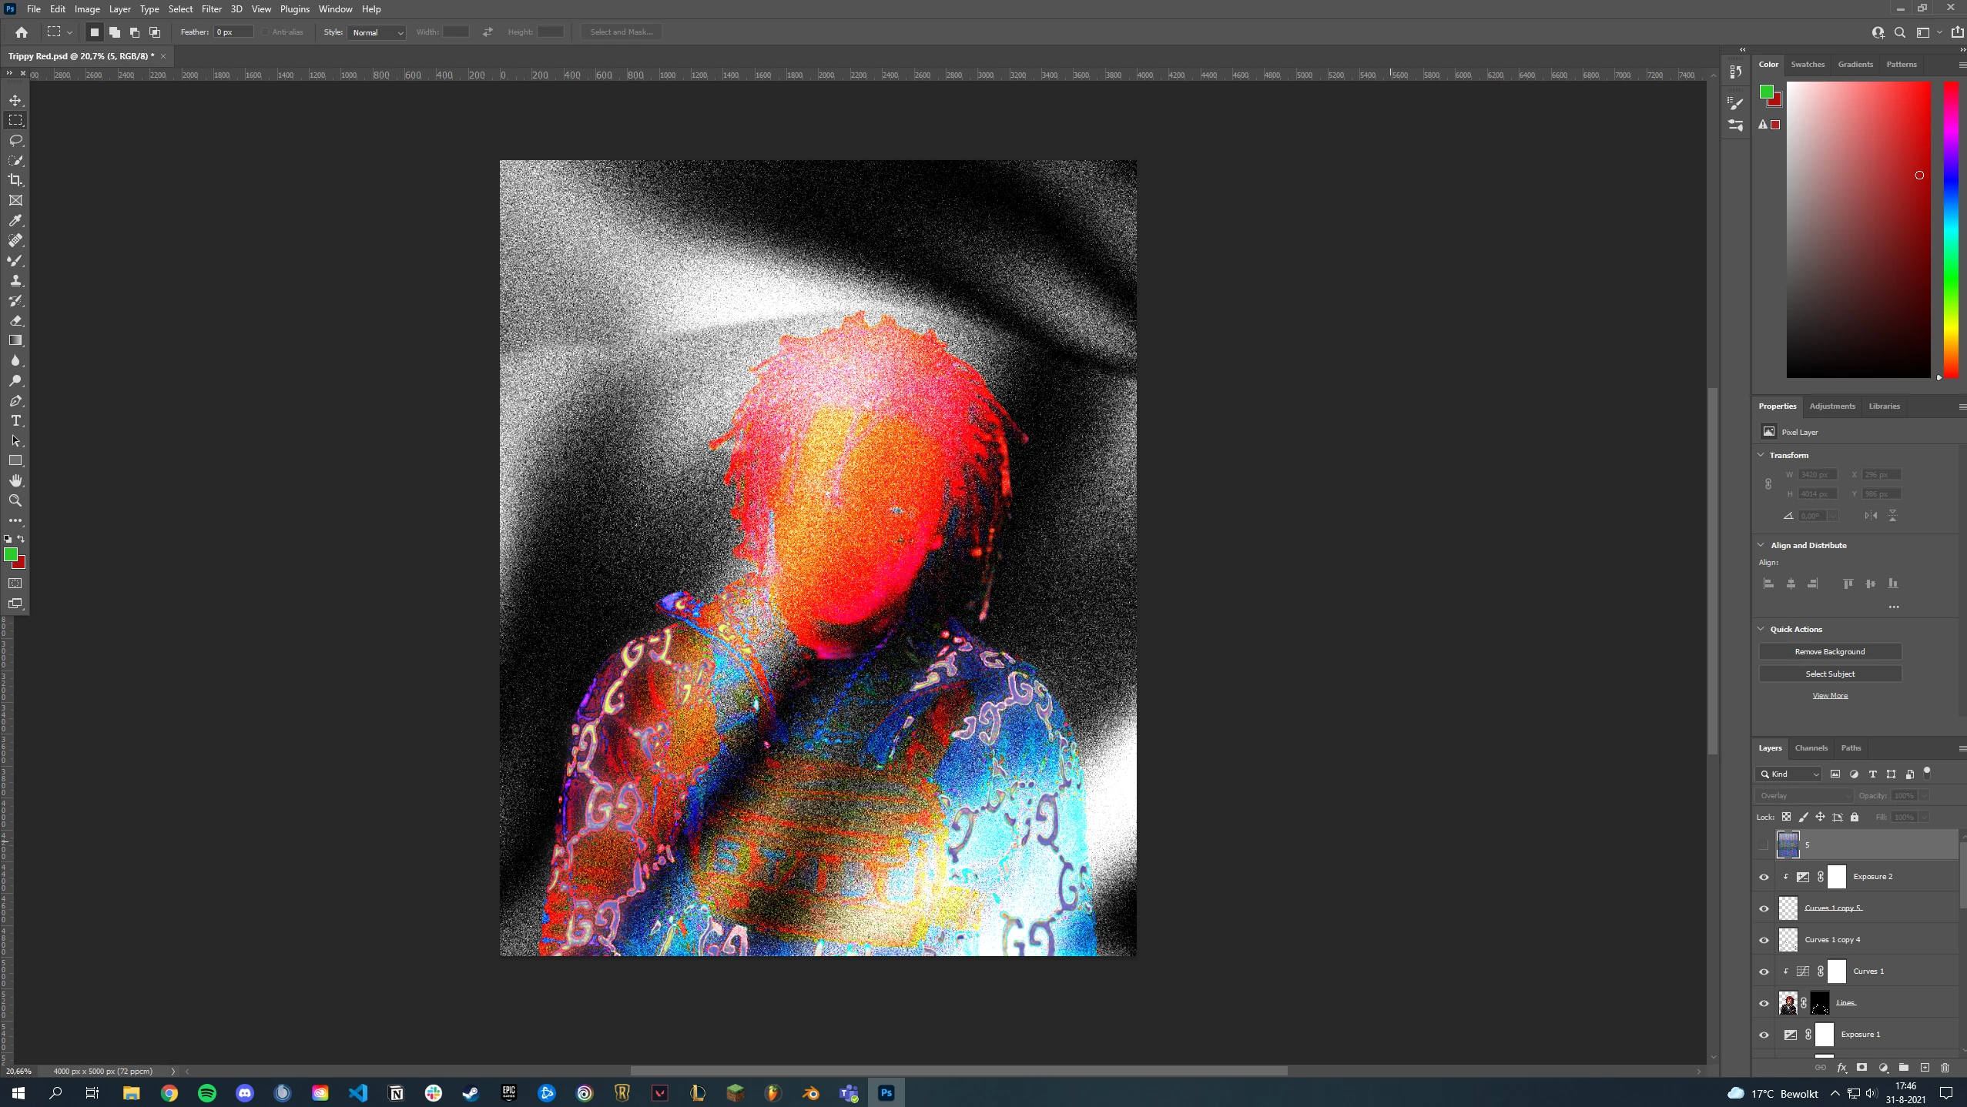Hide the Curves 1 copy 4 layer

(1764, 940)
